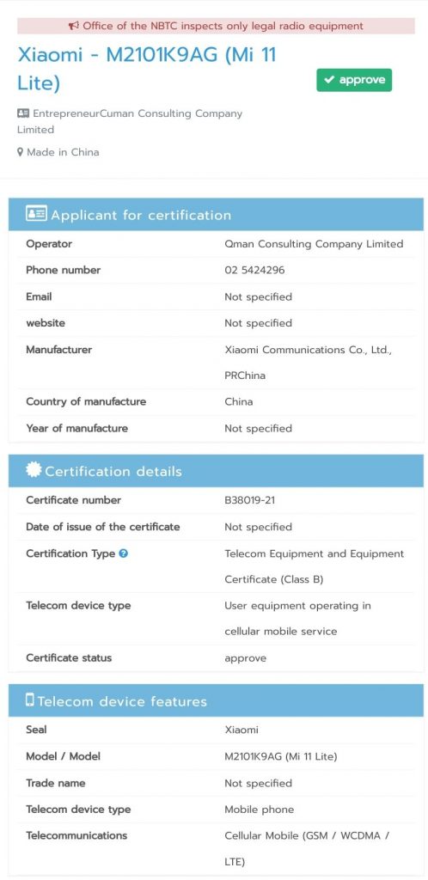Click the checkmark icon in the approve badge

329,80
